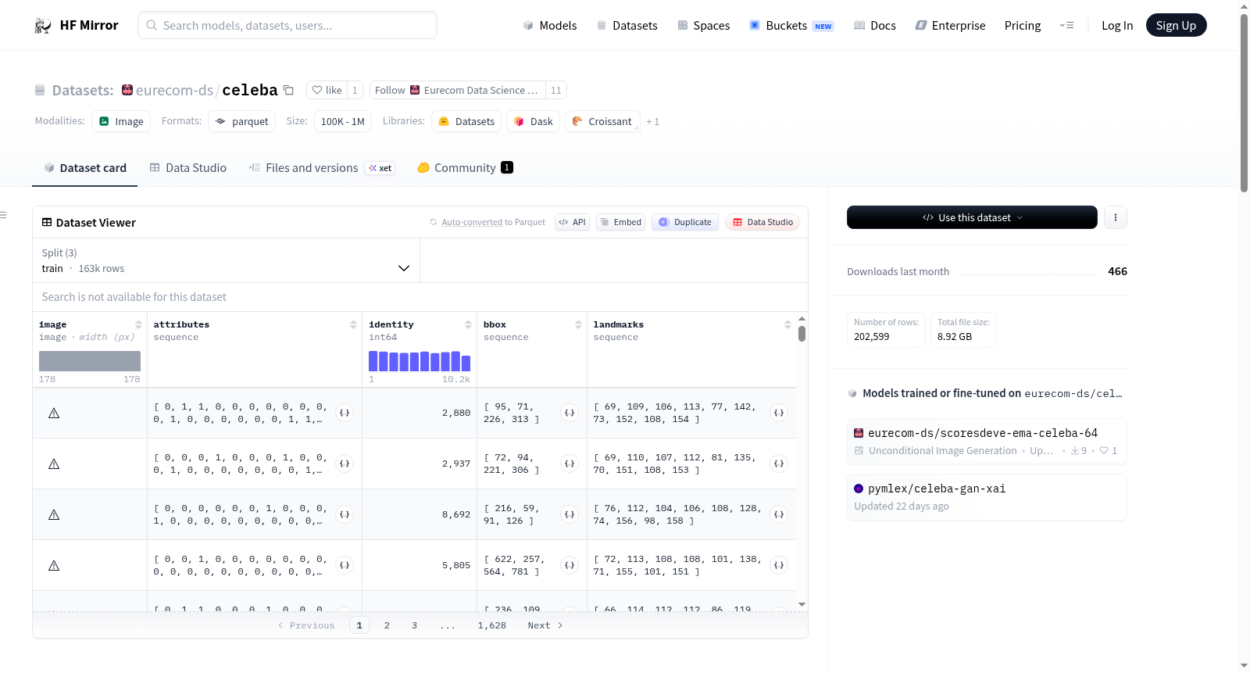Click the Datasets stack icon beside the title

(x=40, y=91)
